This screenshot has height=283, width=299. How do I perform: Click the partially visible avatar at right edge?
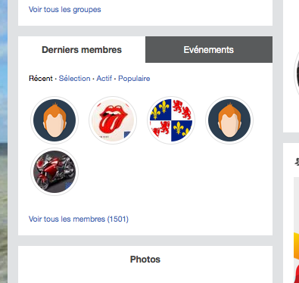pos(297,73)
